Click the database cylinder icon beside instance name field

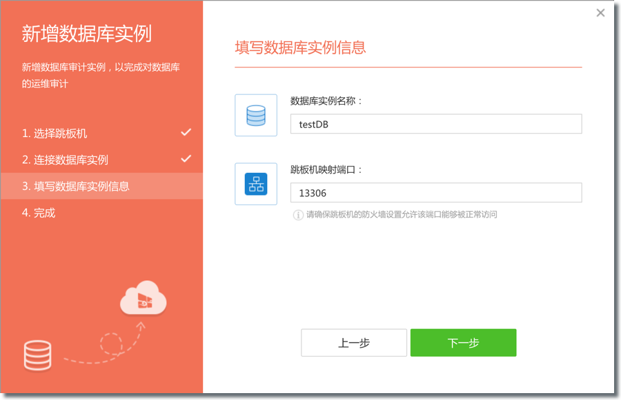(255, 115)
